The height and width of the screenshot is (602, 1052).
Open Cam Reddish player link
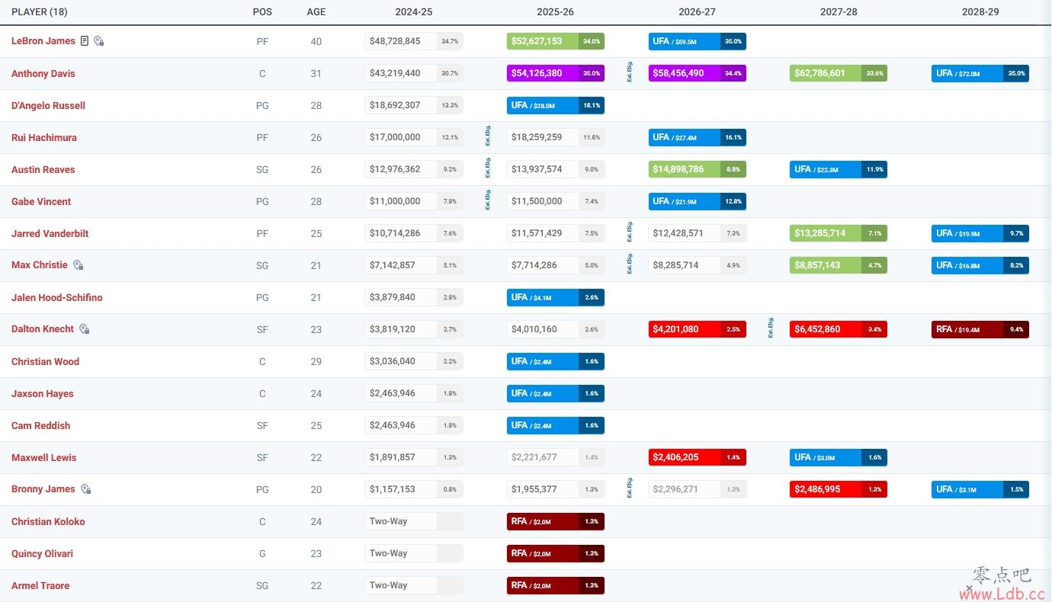(x=40, y=426)
